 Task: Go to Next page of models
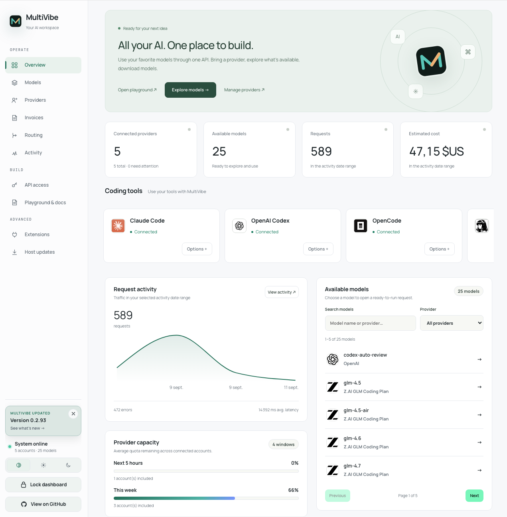point(474,495)
